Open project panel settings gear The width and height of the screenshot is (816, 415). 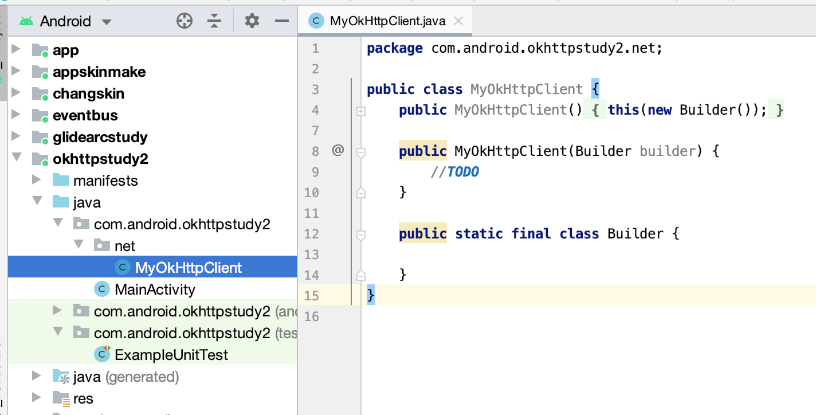252,21
